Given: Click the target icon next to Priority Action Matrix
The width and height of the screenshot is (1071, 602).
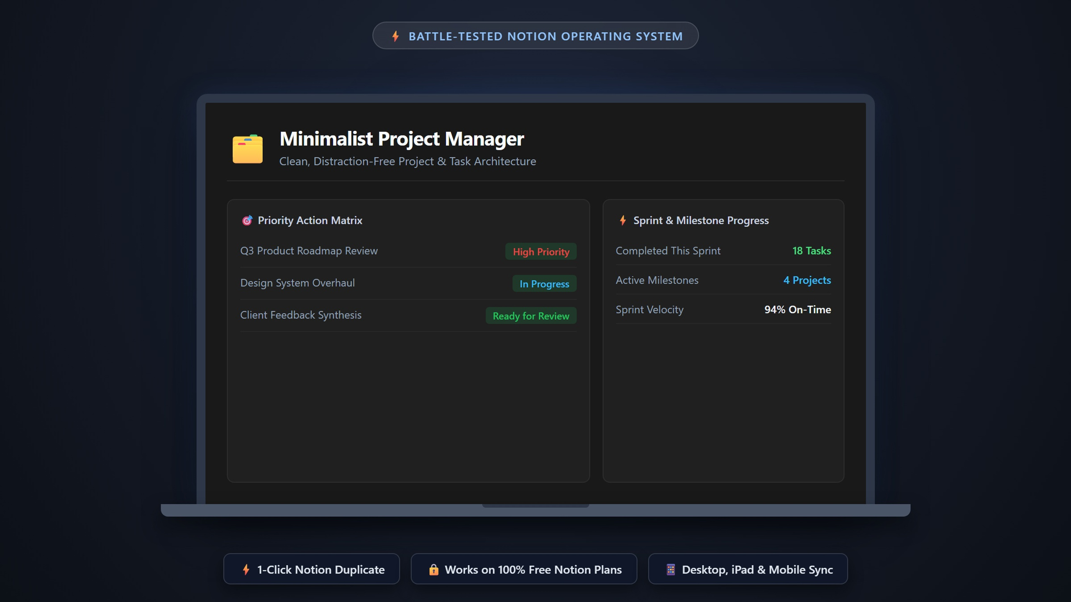Looking at the screenshot, I should [247, 220].
